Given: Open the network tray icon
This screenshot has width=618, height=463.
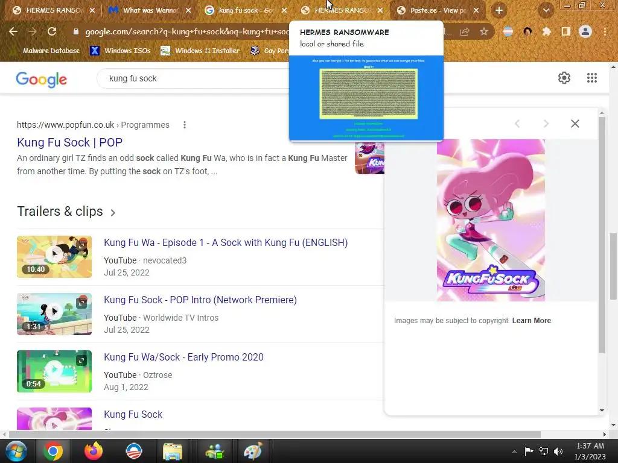Looking at the screenshot, I should click(544, 452).
